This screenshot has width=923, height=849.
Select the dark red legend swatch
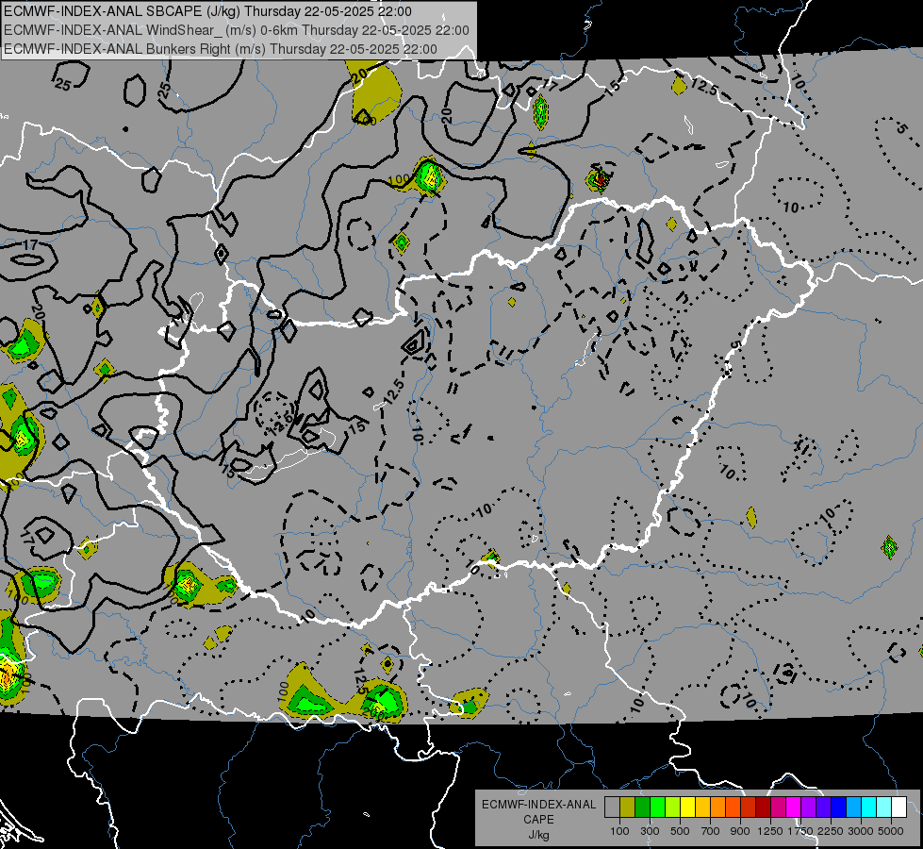763,807
